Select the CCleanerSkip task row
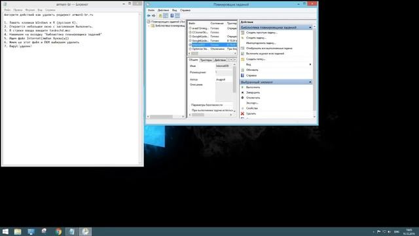The width and height of the screenshot is (419, 236). 213,32
